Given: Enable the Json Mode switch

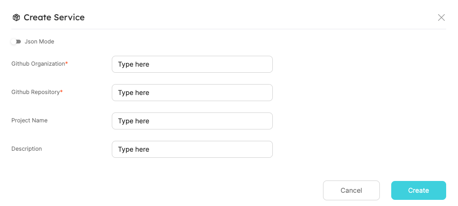Looking at the screenshot, I should (17, 42).
